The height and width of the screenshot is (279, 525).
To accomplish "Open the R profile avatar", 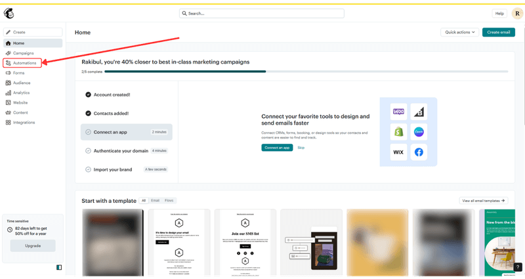I will coord(517,13).
